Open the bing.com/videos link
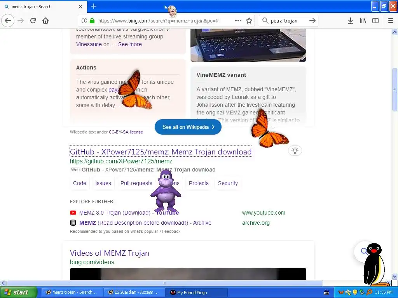Image resolution: width=398 pixels, height=298 pixels. (92, 262)
